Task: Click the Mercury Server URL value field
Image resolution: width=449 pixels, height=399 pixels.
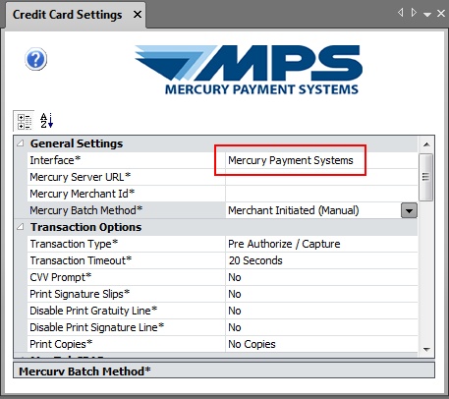Action: coord(321,177)
